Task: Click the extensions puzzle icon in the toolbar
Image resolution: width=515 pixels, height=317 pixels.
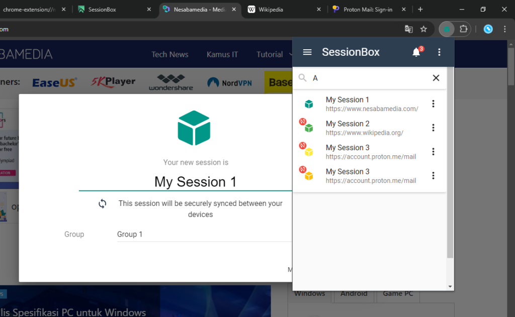Action: (464, 30)
